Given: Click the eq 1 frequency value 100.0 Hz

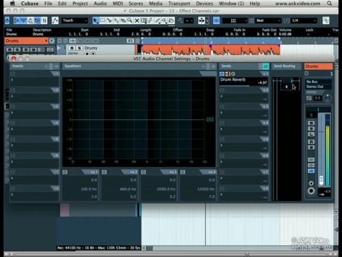Looking at the screenshot, I should click(89, 189).
